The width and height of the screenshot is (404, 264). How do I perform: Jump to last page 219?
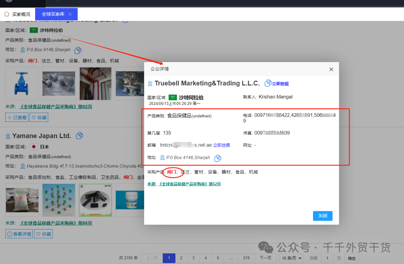point(246,258)
